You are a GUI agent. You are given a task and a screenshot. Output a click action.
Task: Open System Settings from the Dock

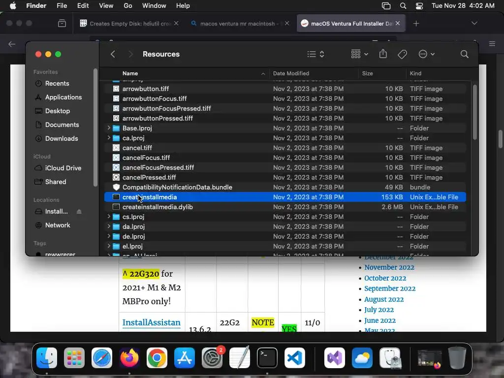pyautogui.click(x=212, y=358)
